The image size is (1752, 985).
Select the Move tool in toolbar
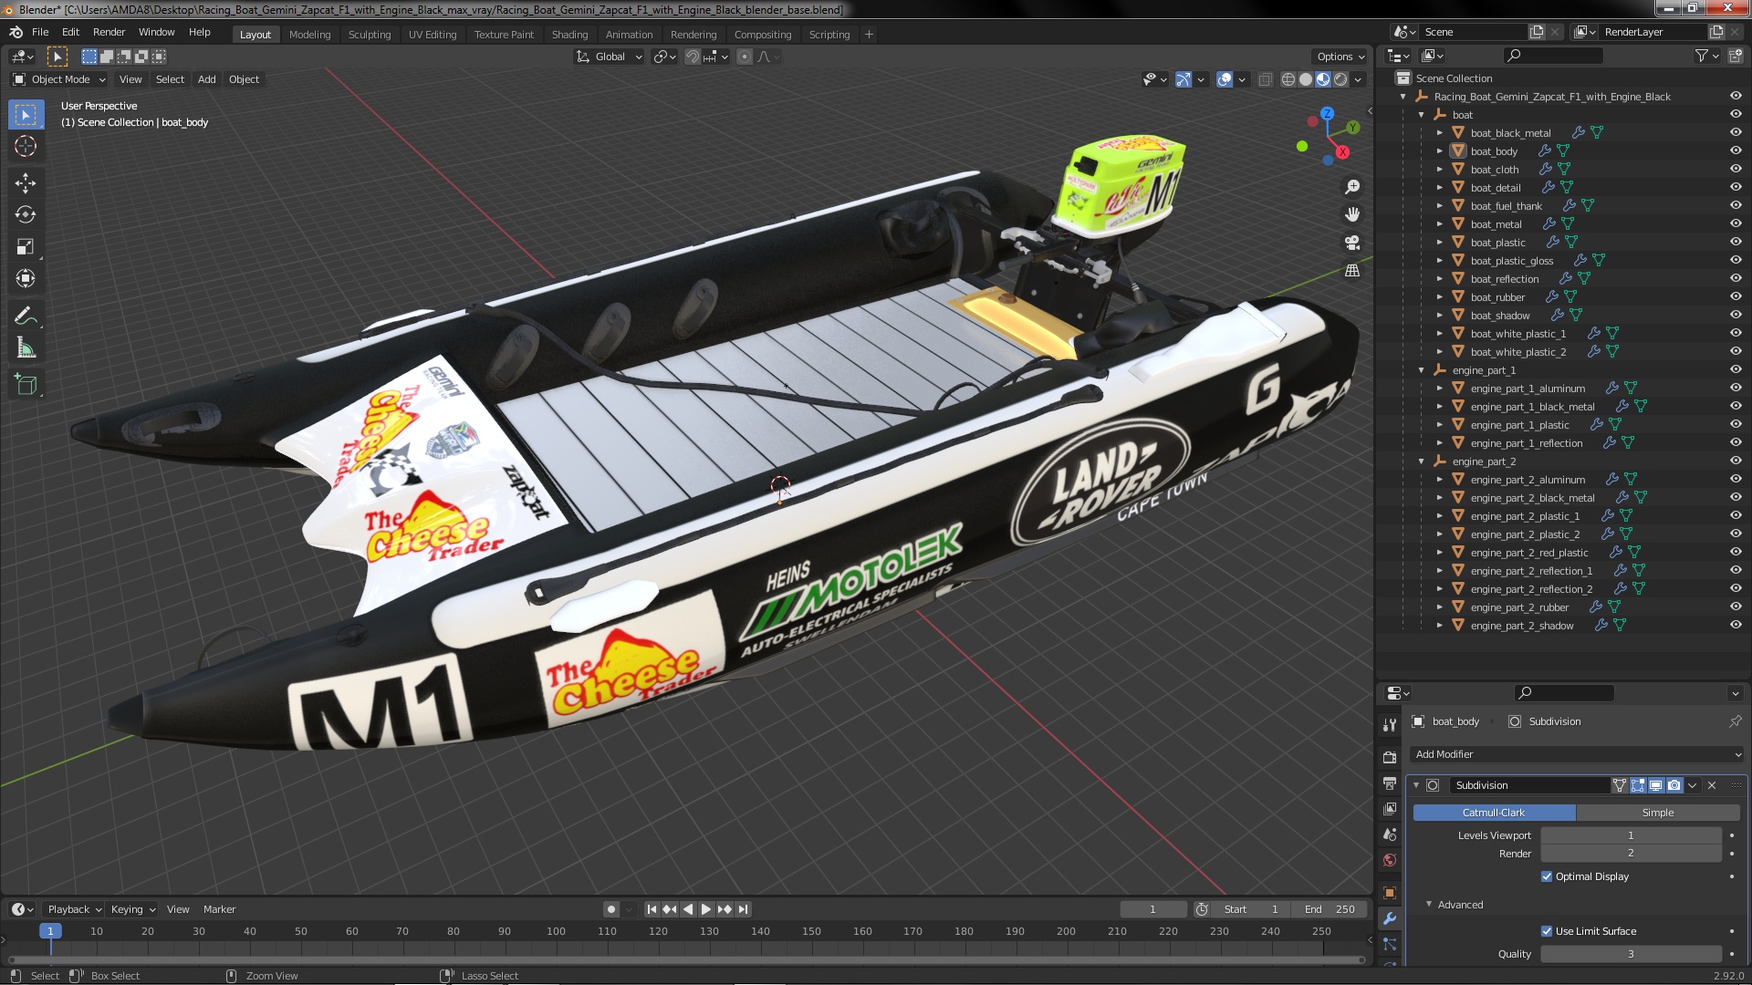pyautogui.click(x=26, y=183)
